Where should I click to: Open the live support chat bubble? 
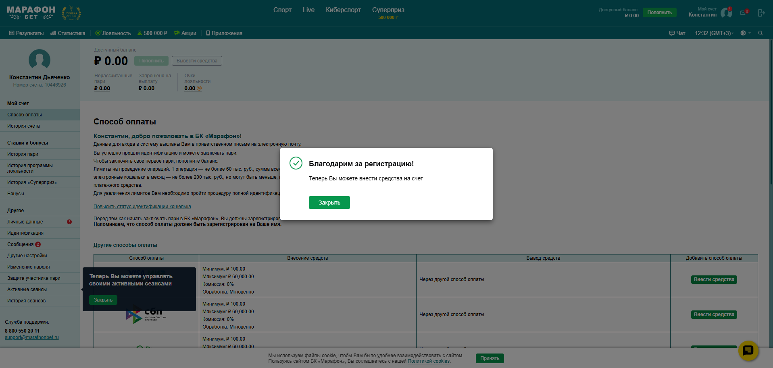[x=748, y=350]
